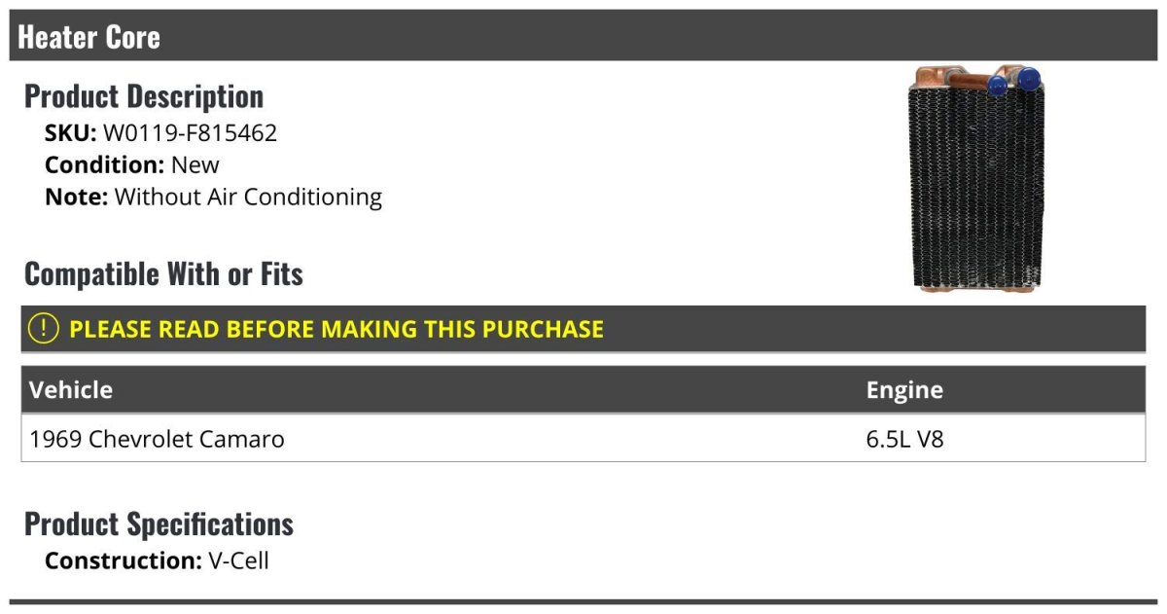
Task: Select the SKU number W0119-F815462
Action: point(190,133)
